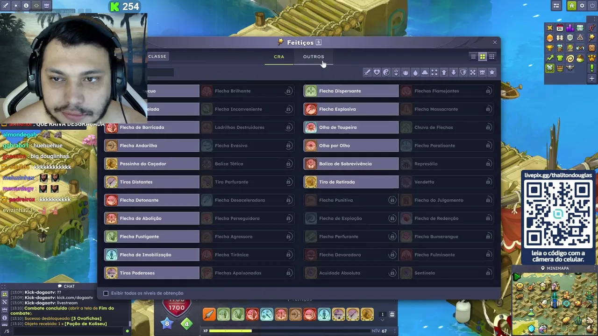Filter spells by water droplet element
Image resolution: width=598 pixels, height=336 pixels.
pos(415,72)
